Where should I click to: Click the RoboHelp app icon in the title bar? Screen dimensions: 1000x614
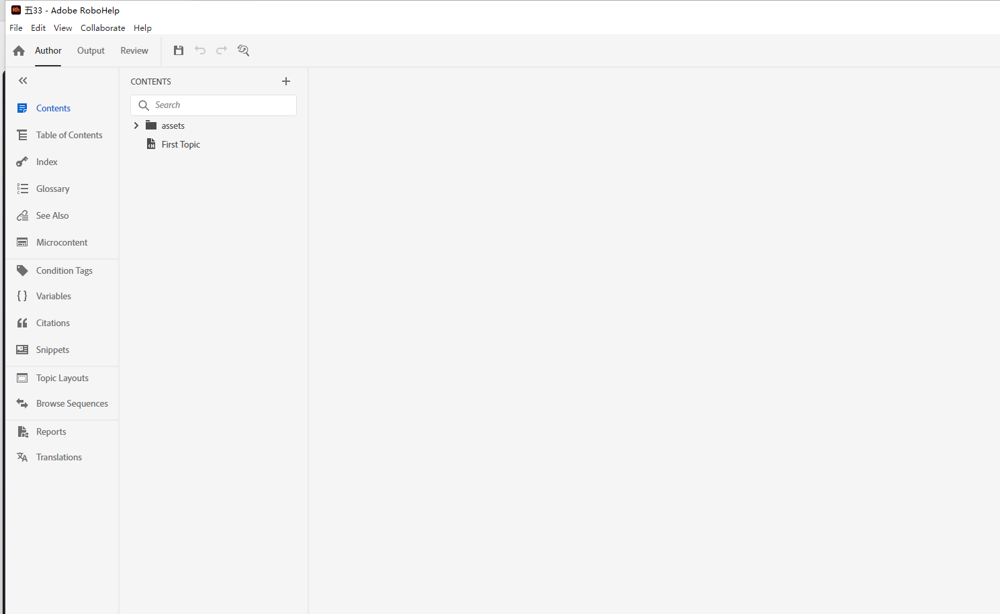pyautogui.click(x=16, y=10)
